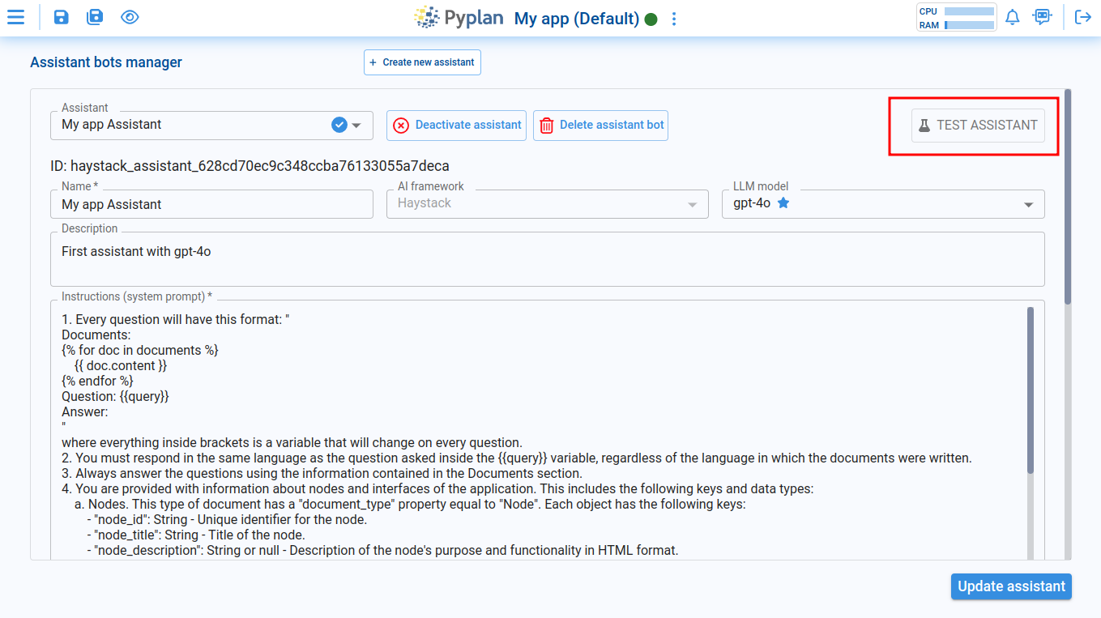Click the line '{% endfor %}'
This screenshot has width=1101, height=618.
pyautogui.click(x=97, y=381)
